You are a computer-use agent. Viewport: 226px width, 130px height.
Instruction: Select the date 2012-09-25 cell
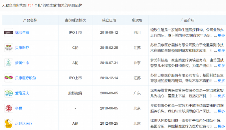pos(109,124)
